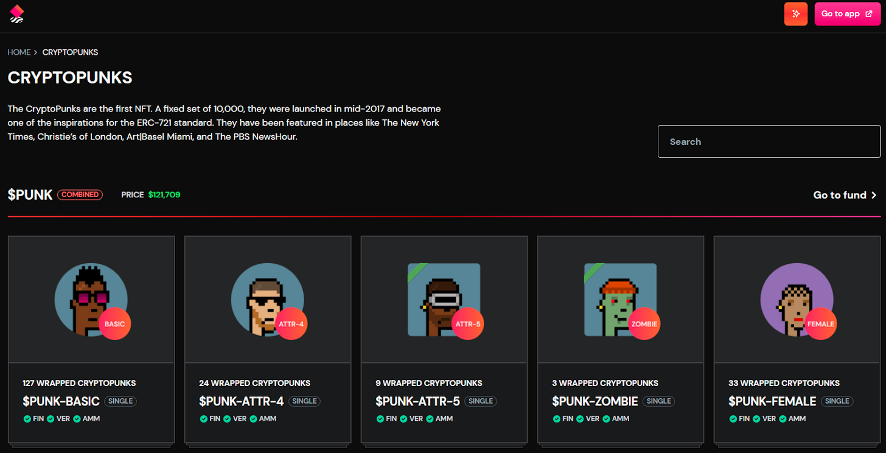The height and width of the screenshot is (453, 886).
Task: Click the FIN checkmark icon on $PUNK-BASIC
Action: click(x=27, y=419)
